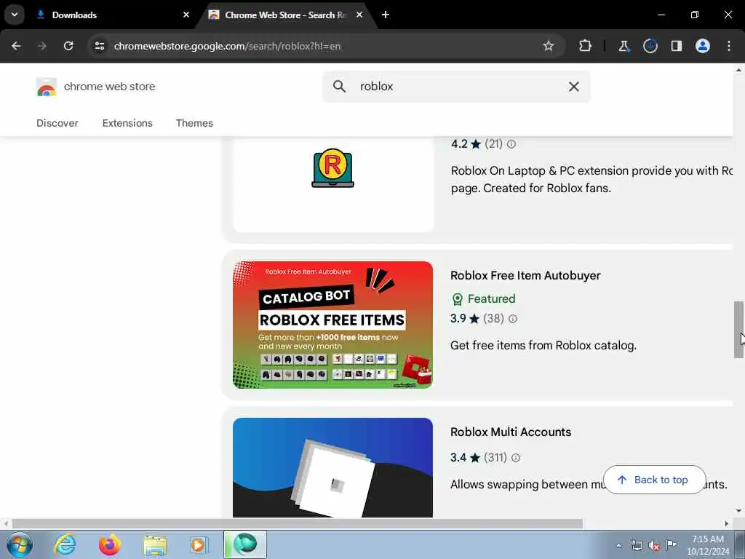This screenshot has width=745, height=559.
Task: Click the Back to top button
Action: click(x=654, y=480)
